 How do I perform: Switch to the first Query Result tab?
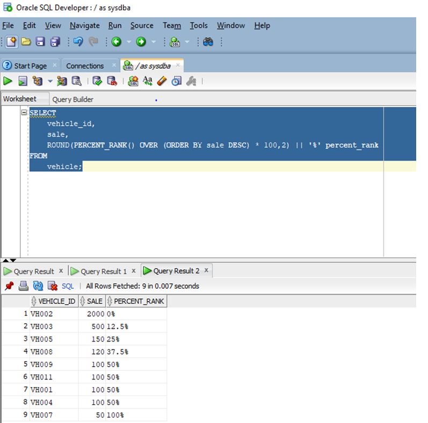[34, 271]
